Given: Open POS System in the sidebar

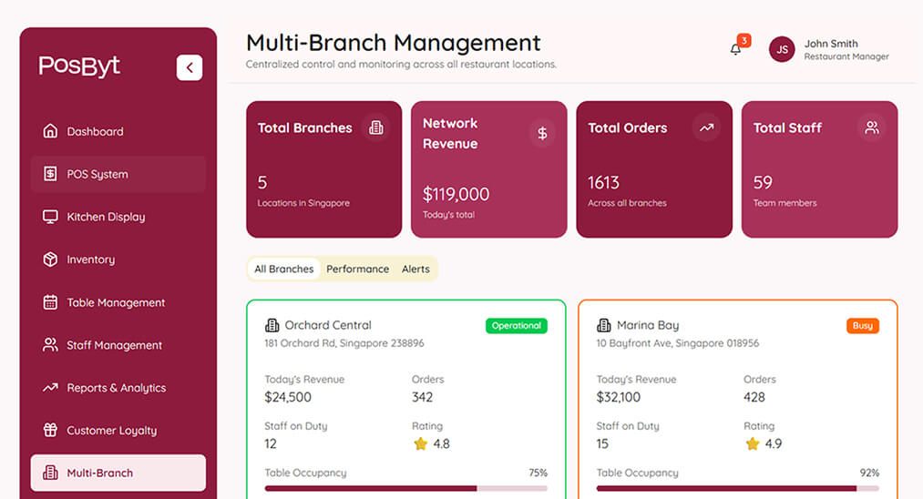Looking at the screenshot, I should (97, 174).
